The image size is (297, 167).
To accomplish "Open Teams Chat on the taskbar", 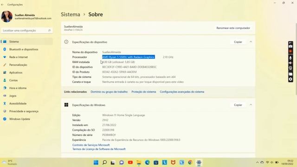I will click(x=122, y=162).
